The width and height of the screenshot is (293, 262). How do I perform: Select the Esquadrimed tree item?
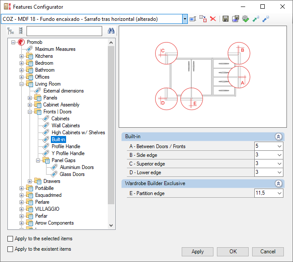tap(48, 195)
